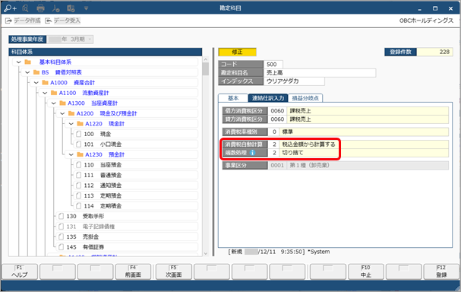Image resolution: width=461 pixels, height=292 pixels.
Task: Switch to the 基本 tab
Action: [x=233, y=98]
